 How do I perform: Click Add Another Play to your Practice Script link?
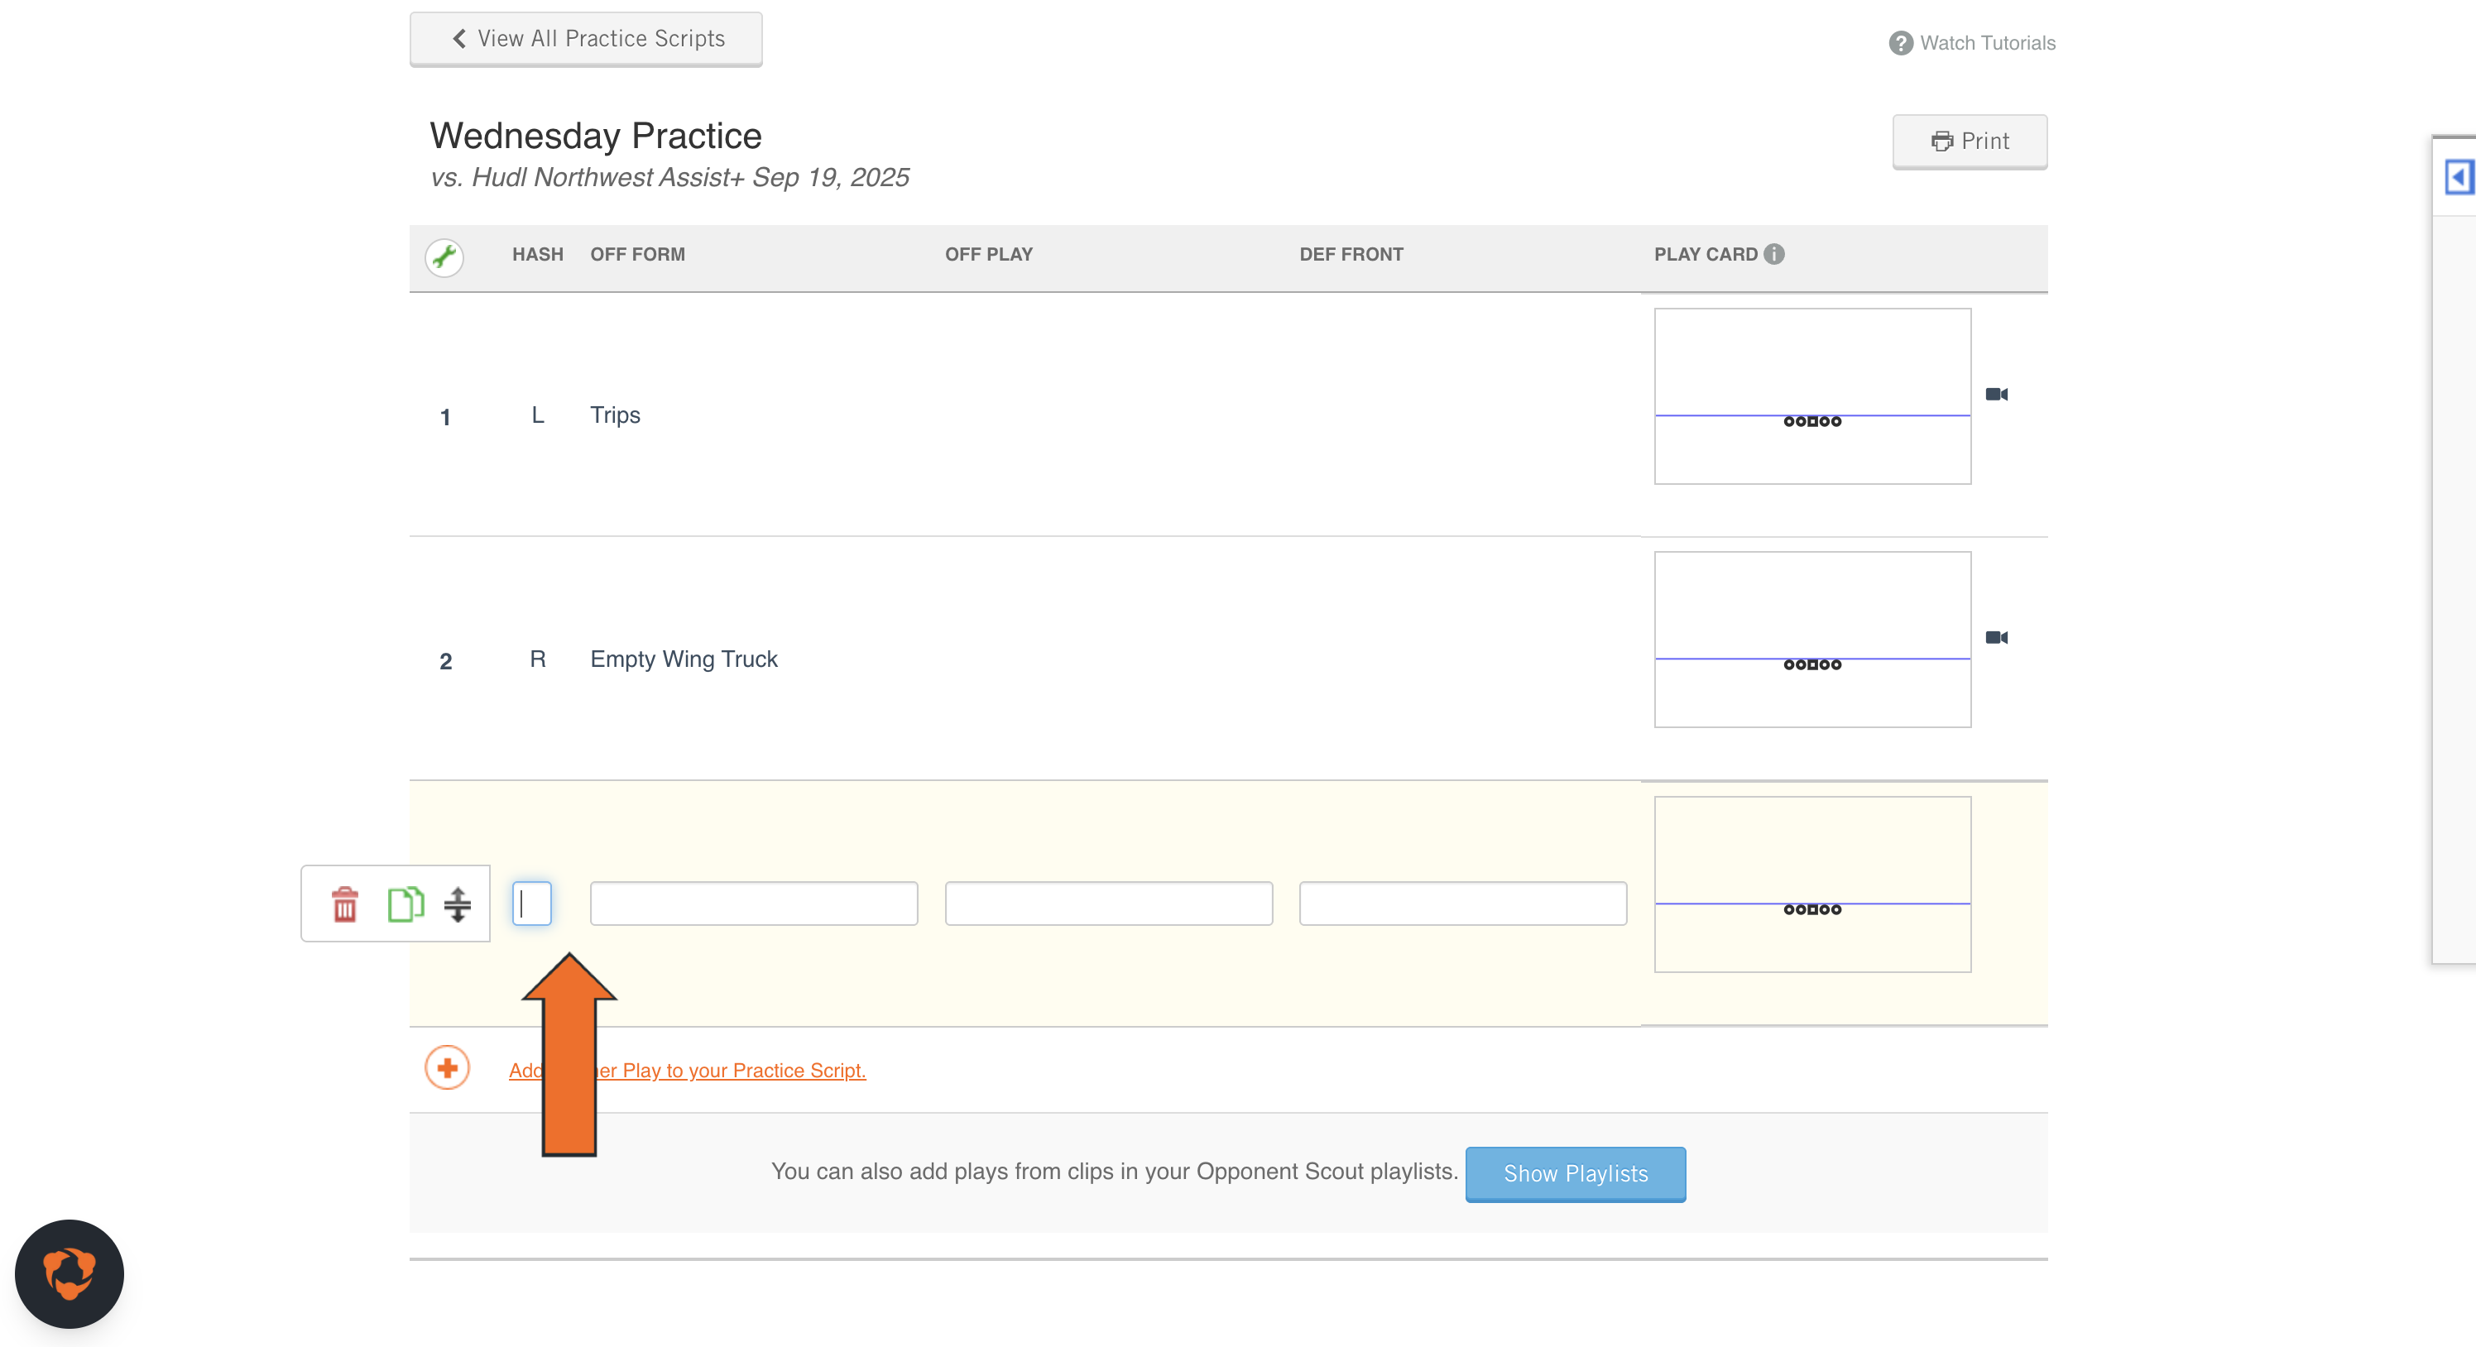pyautogui.click(x=687, y=1071)
